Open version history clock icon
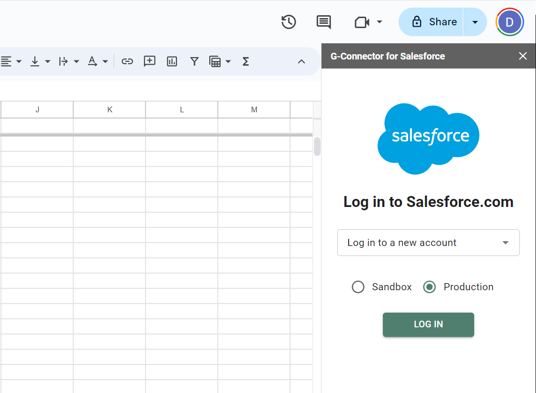Image resolution: width=536 pixels, height=393 pixels. [289, 22]
